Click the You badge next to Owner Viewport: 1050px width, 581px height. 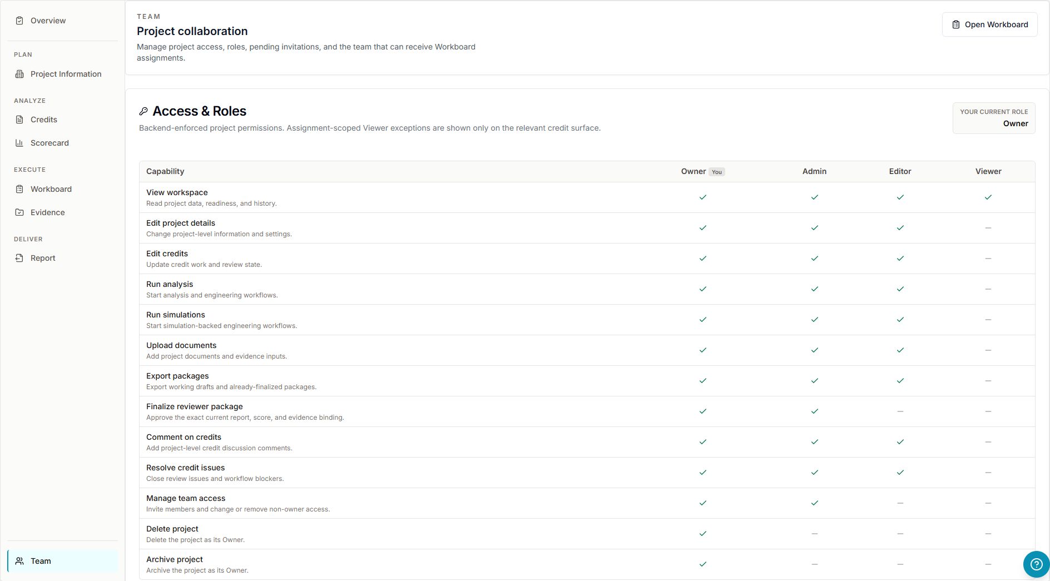point(717,172)
